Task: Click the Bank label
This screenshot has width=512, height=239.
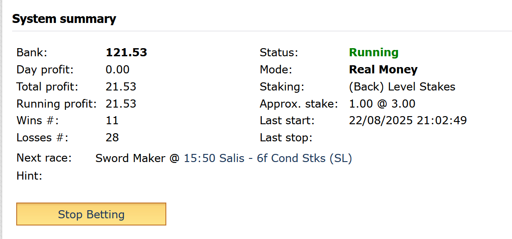Action: point(32,53)
